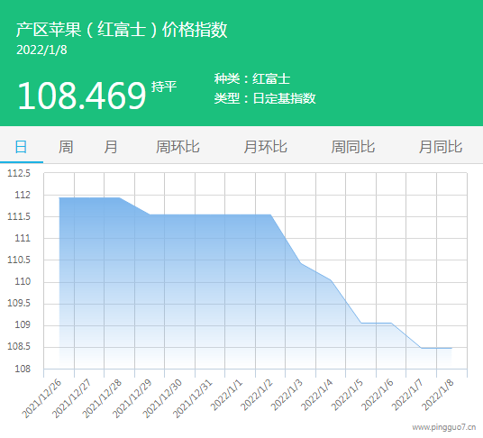This screenshot has height=438, width=483.
Task: Click the 2022/1/2 x-axis date label
Action: coord(257,395)
